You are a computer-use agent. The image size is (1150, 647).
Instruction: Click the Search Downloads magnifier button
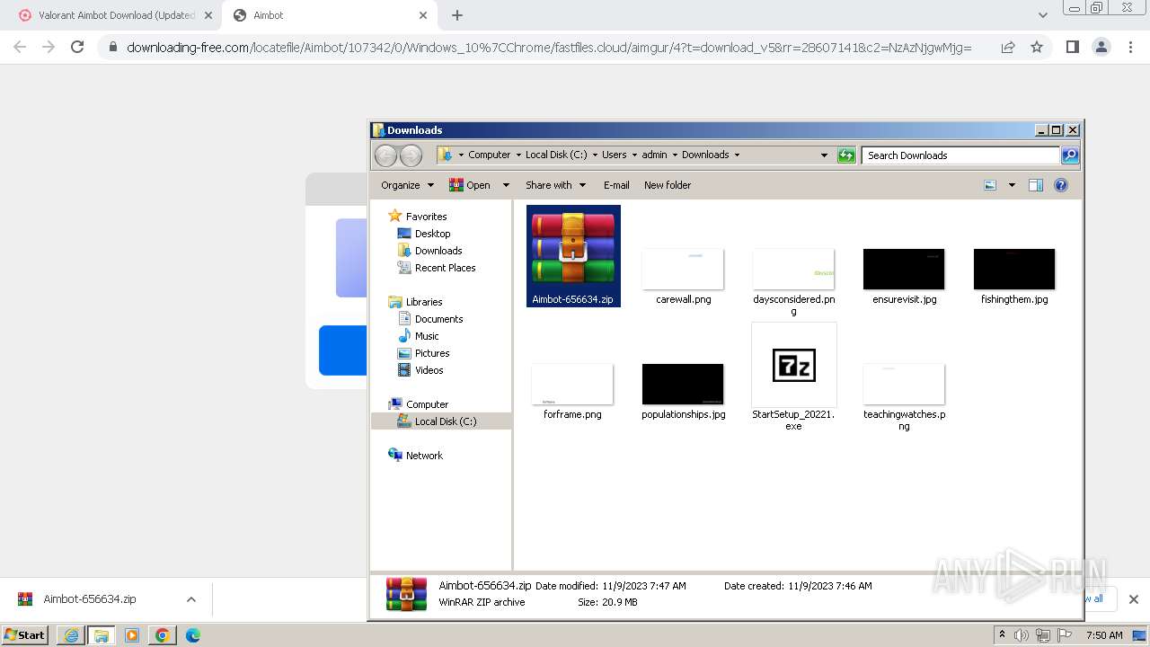pos(1069,155)
